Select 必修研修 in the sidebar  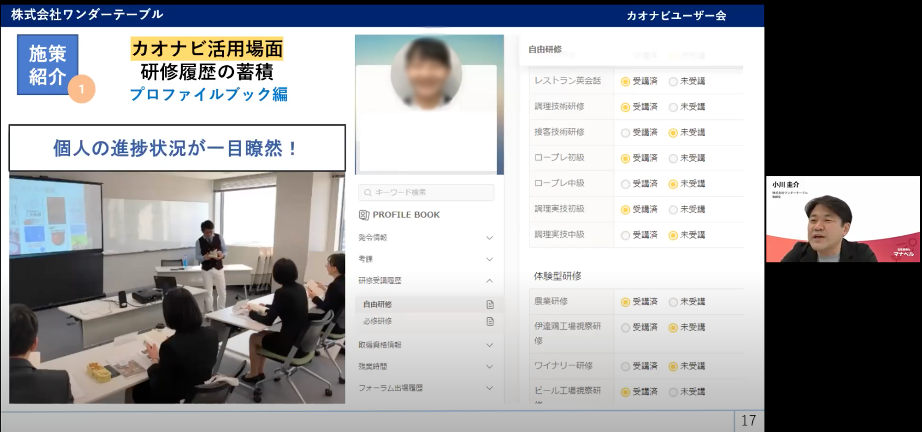click(377, 321)
